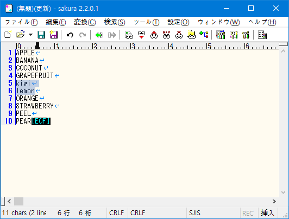The width and height of the screenshot is (289, 219).
Task: Save the document with the floppy icon
Action: click(x=41, y=35)
